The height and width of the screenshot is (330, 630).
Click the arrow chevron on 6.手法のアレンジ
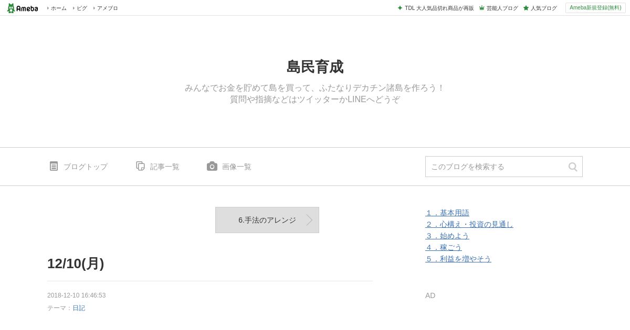(x=309, y=220)
